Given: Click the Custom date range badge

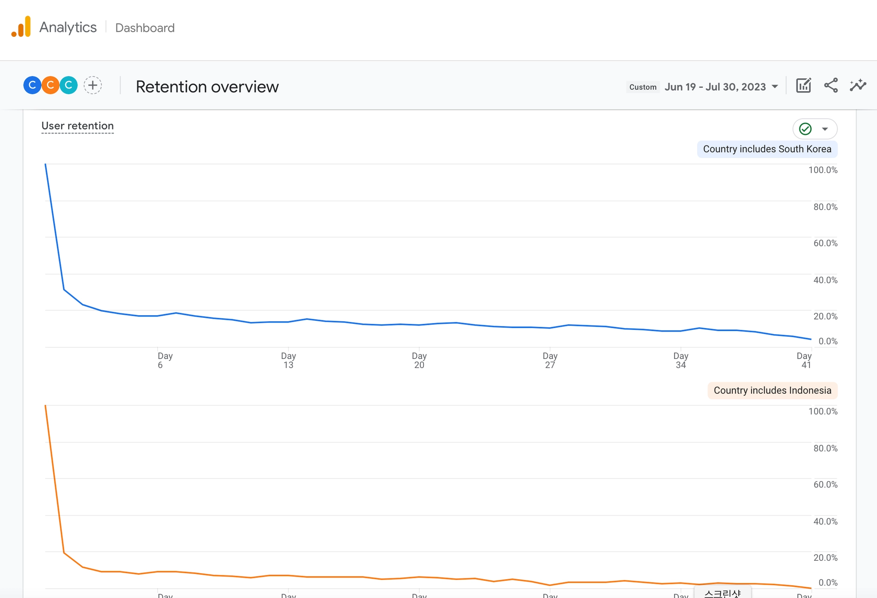Looking at the screenshot, I should point(642,87).
